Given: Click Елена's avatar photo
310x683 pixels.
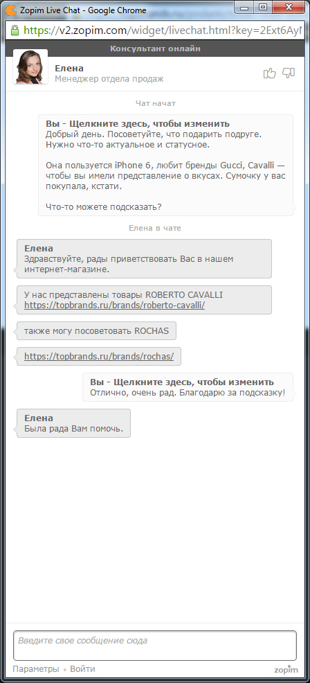Looking at the screenshot, I should coord(30,66).
